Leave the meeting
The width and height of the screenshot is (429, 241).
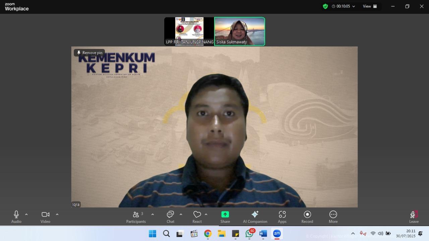[414, 217]
